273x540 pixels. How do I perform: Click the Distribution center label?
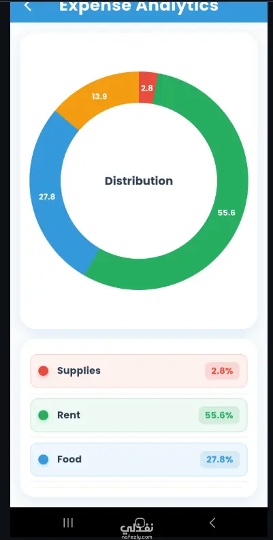139,181
